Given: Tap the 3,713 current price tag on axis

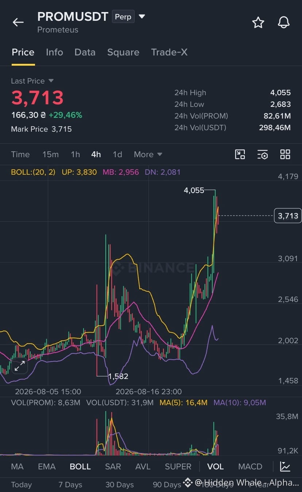Looking at the screenshot, I should (x=288, y=216).
